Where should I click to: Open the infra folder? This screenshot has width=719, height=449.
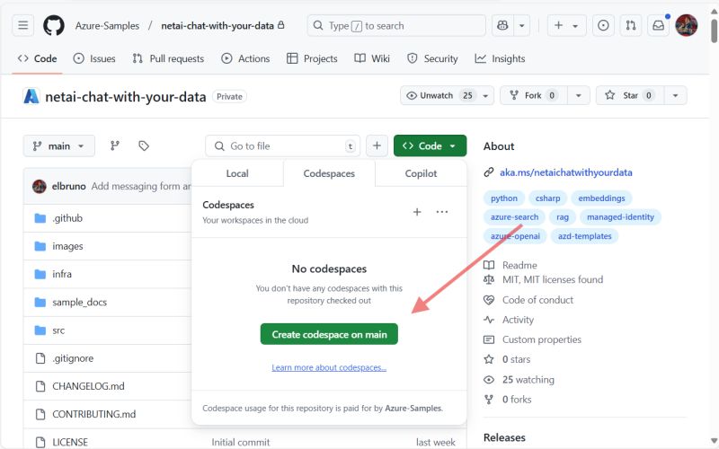(x=62, y=274)
